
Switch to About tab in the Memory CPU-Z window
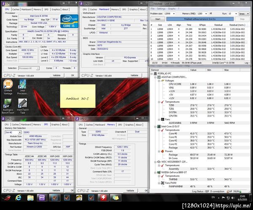tap(139, 125)
